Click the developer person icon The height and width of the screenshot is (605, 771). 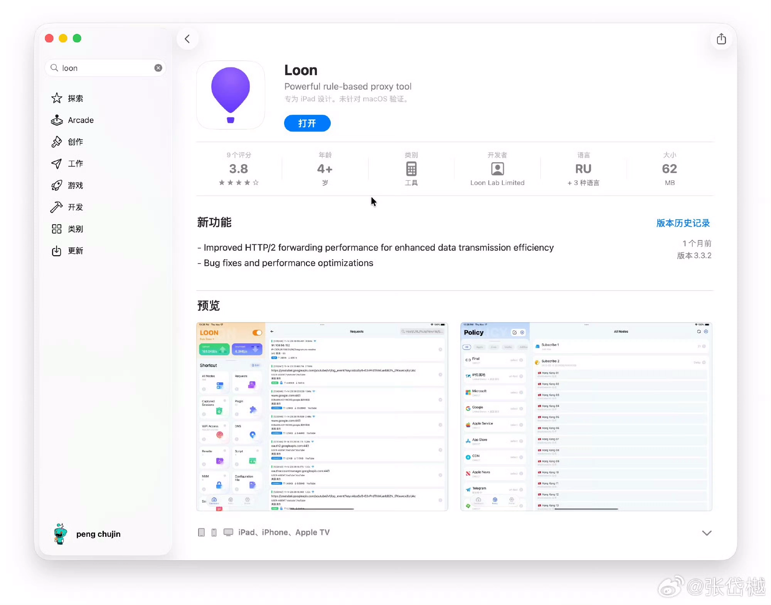tap(497, 169)
